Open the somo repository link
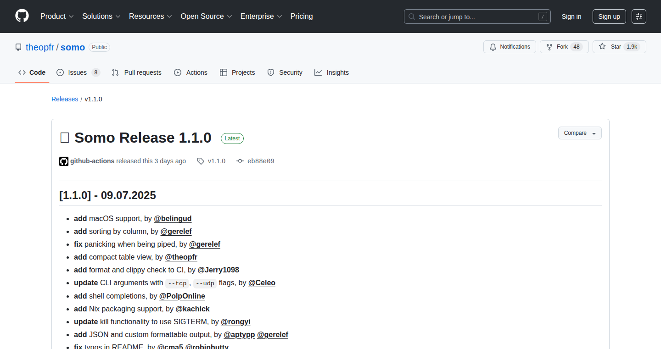This screenshot has width=661, height=349. (x=73, y=47)
